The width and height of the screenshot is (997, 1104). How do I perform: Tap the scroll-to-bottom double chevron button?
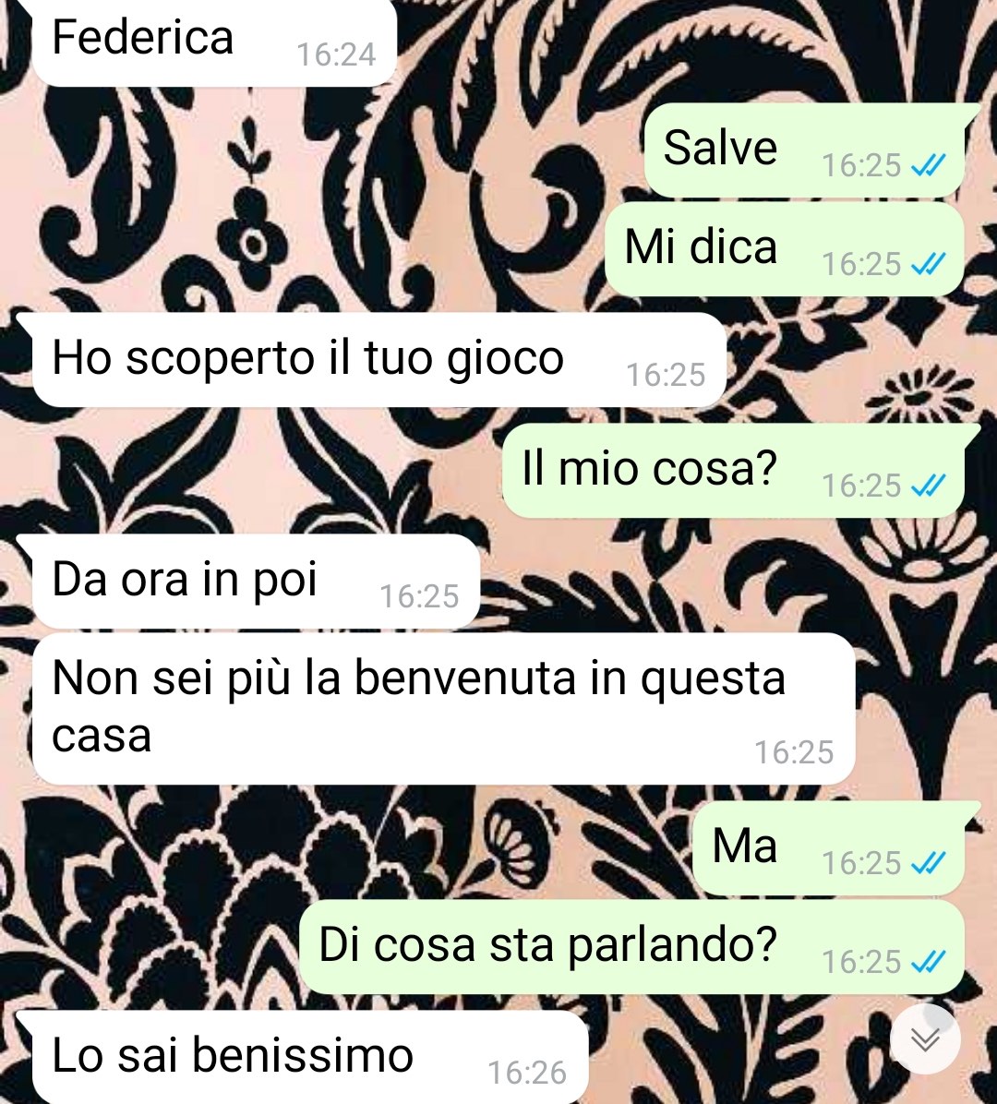click(x=925, y=1038)
